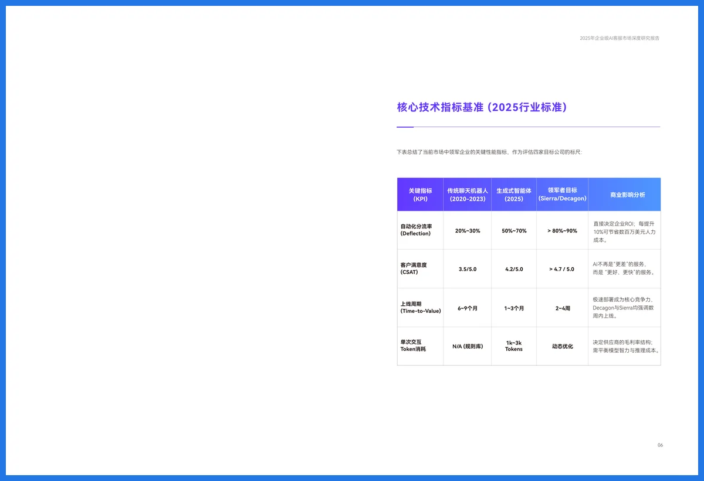Click the 4.2/5.0 table cell
Viewport: 704px width, 481px height.
click(x=513, y=269)
